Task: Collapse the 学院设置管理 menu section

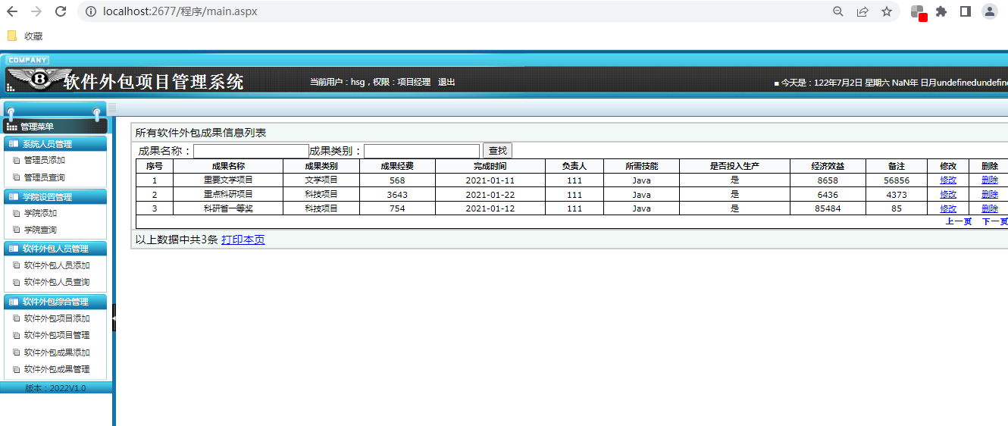Action: click(55, 197)
